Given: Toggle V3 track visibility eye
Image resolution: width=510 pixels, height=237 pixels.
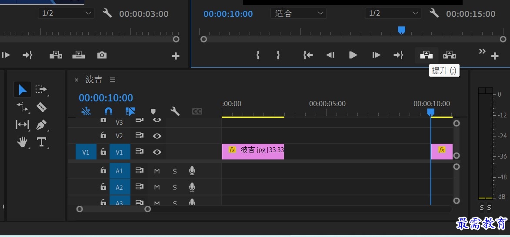Looking at the screenshot, I should 157,120.
